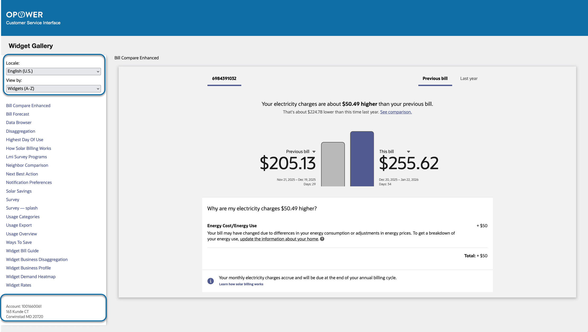The width and height of the screenshot is (588, 332).
Task: Click the See comparison link
Action: (396, 112)
